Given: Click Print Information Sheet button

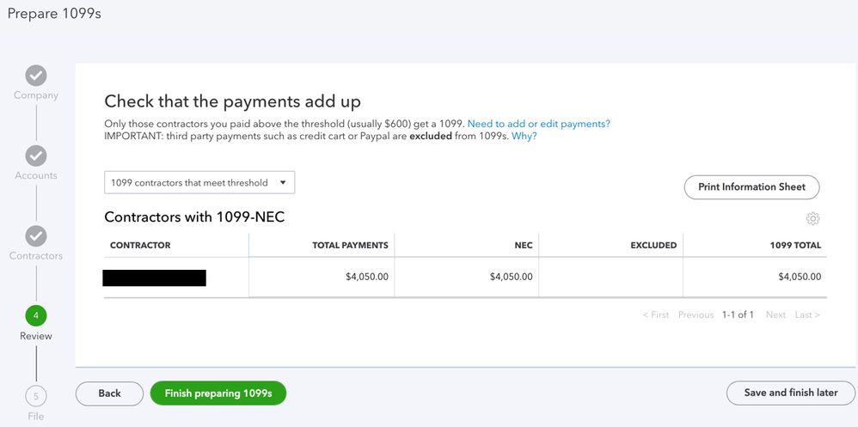Looking at the screenshot, I should (751, 187).
